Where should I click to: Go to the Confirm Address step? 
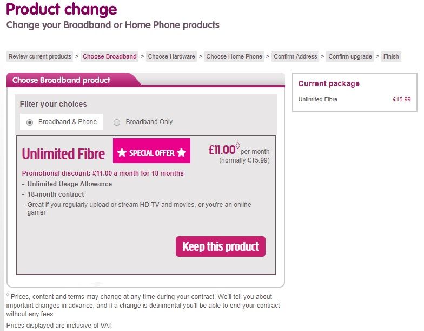pos(295,56)
